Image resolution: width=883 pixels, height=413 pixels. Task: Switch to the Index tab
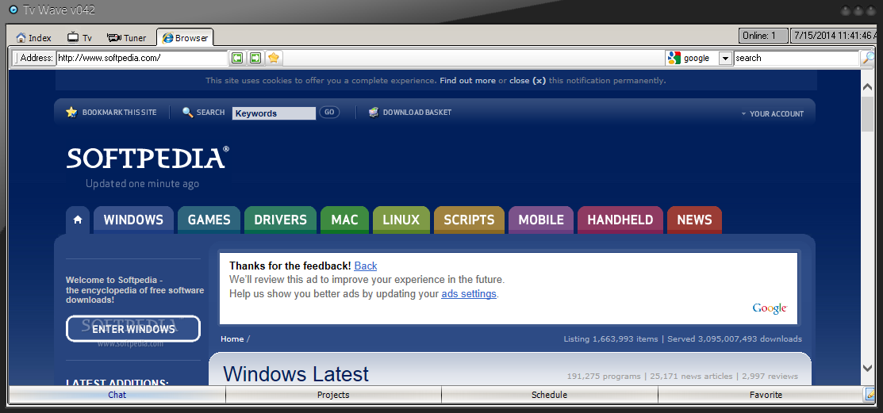click(x=34, y=38)
